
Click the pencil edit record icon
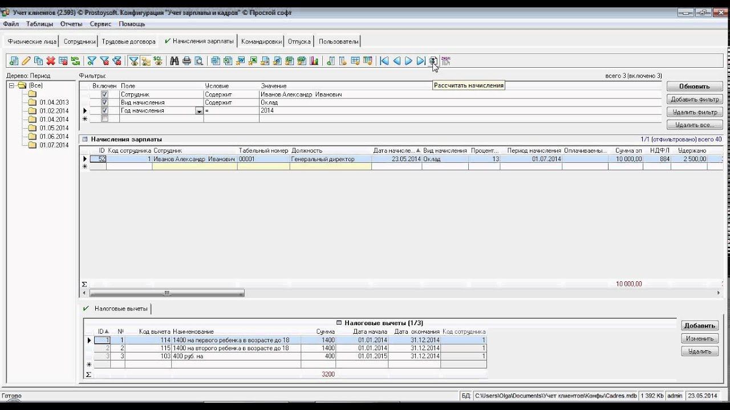coord(26,61)
